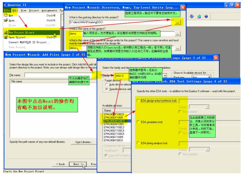Click the Quartus II title bar logo
The height and width of the screenshot is (175, 245).
click(x=5, y=5)
